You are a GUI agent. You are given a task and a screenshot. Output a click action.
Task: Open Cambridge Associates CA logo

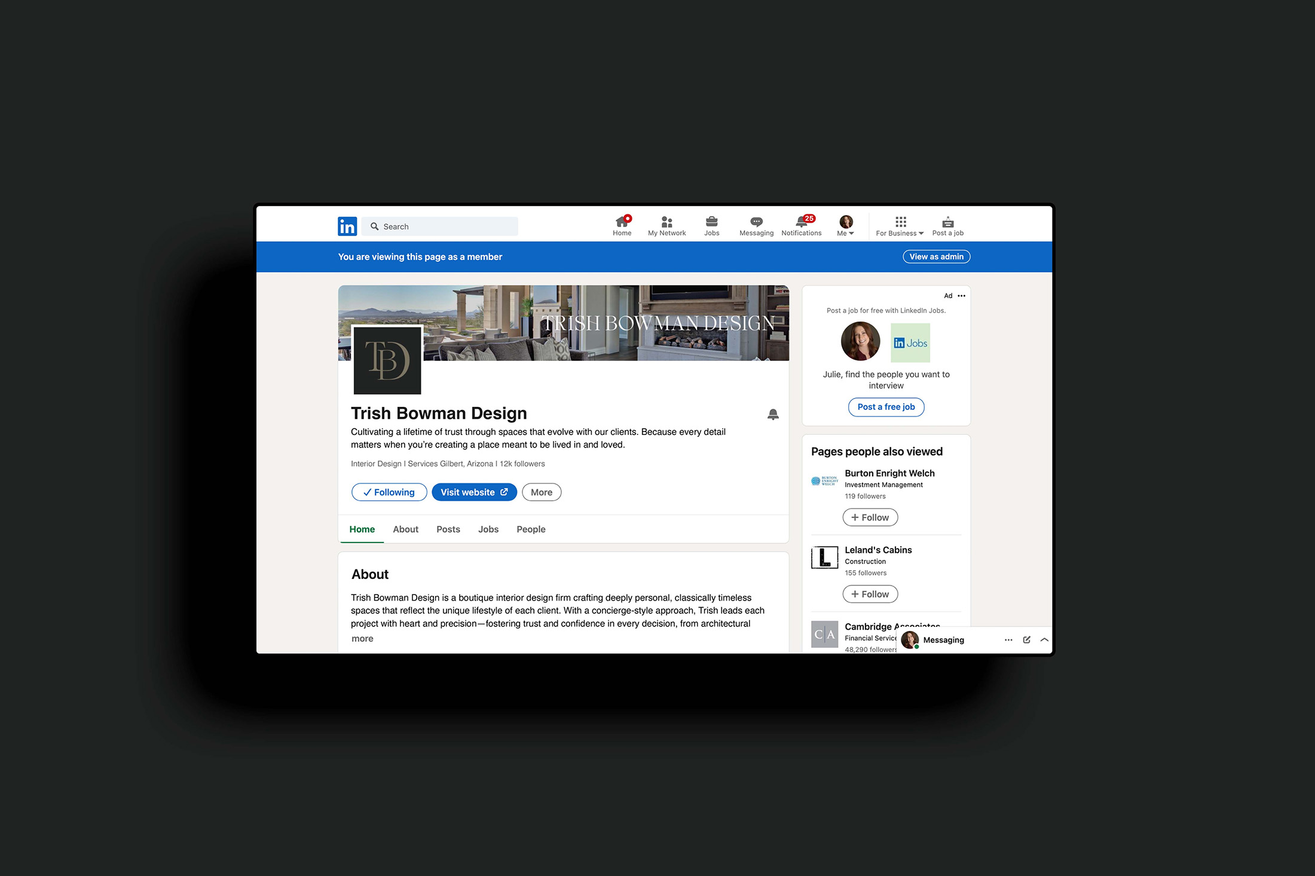(x=824, y=634)
